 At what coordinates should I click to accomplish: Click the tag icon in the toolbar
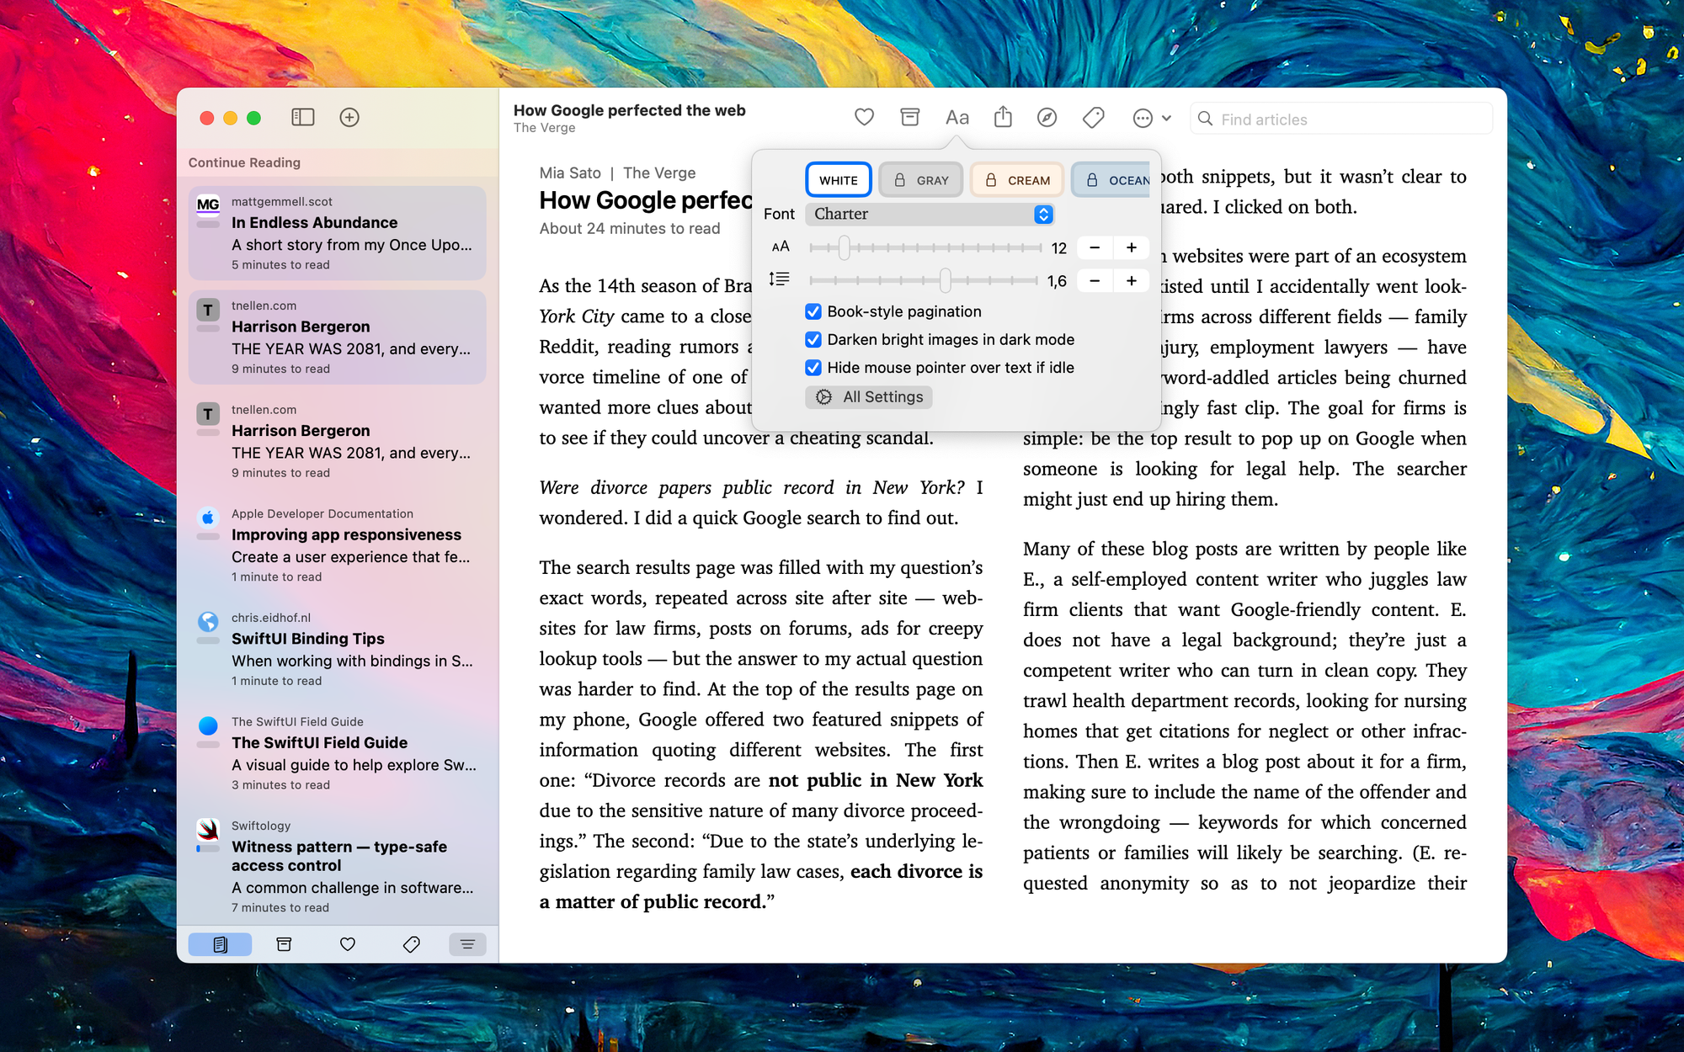[x=1093, y=118]
